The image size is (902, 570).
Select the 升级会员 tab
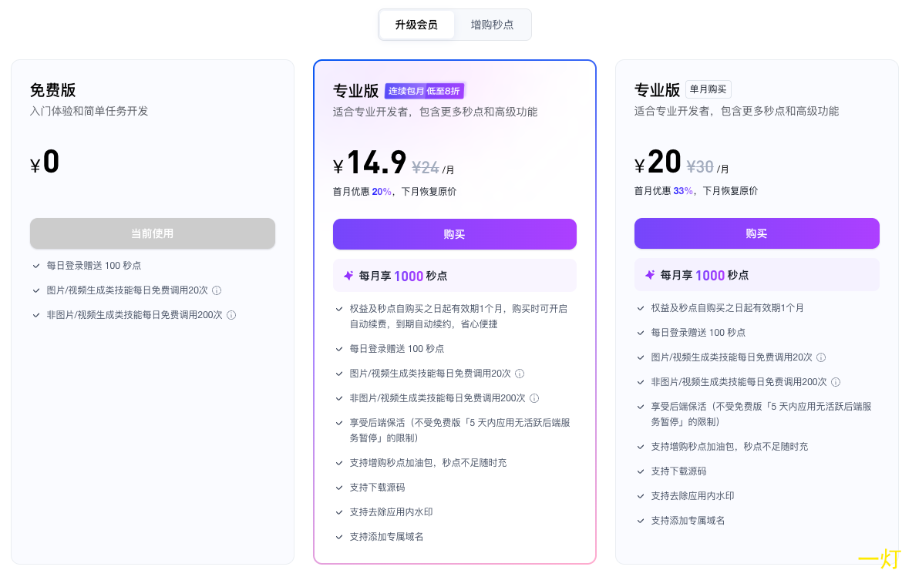click(416, 25)
